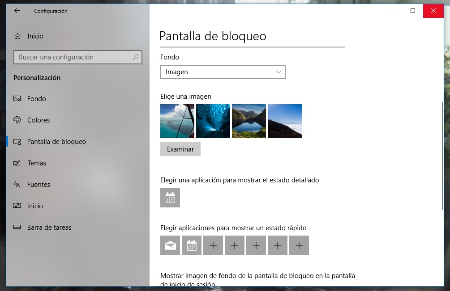Select the mail icon under quick status apps

(x=170, y=245)
